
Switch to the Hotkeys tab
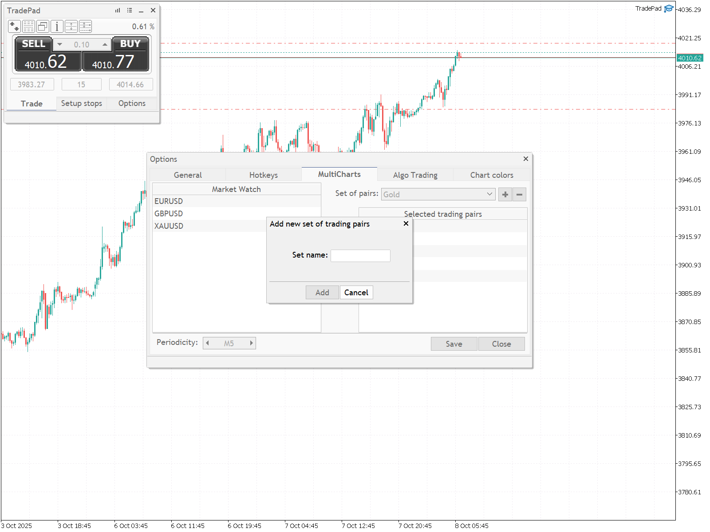264,175
